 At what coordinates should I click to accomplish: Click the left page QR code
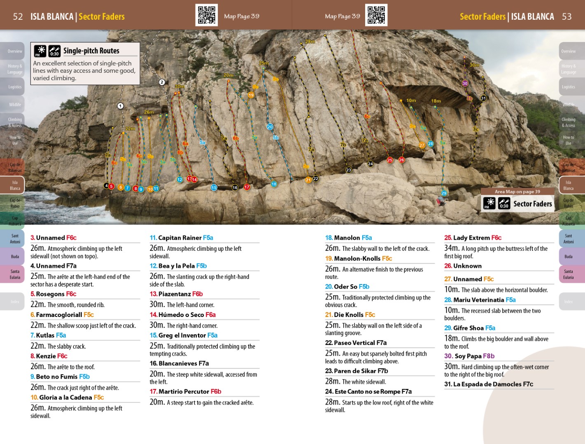coord(206,15)
